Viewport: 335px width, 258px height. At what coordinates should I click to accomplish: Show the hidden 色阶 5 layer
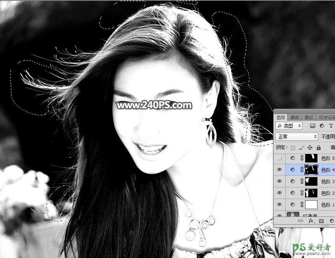click(279, 158)
